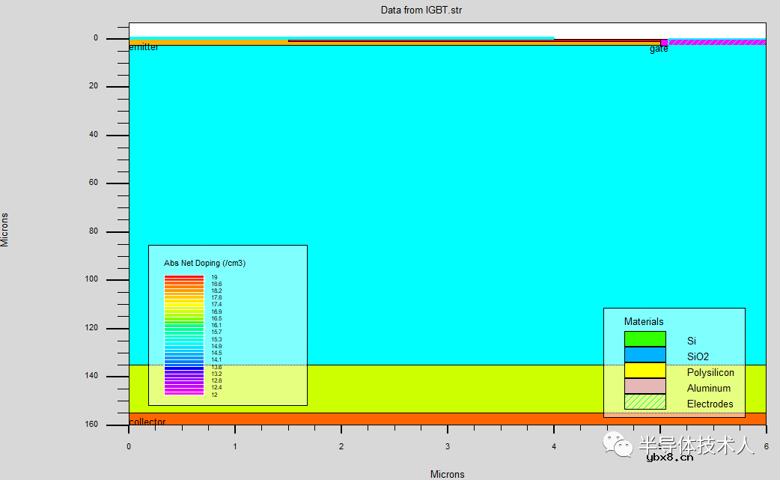Click the small magenta gate electrode square
This screenshot has width=780, height=480.
(664, 43)
